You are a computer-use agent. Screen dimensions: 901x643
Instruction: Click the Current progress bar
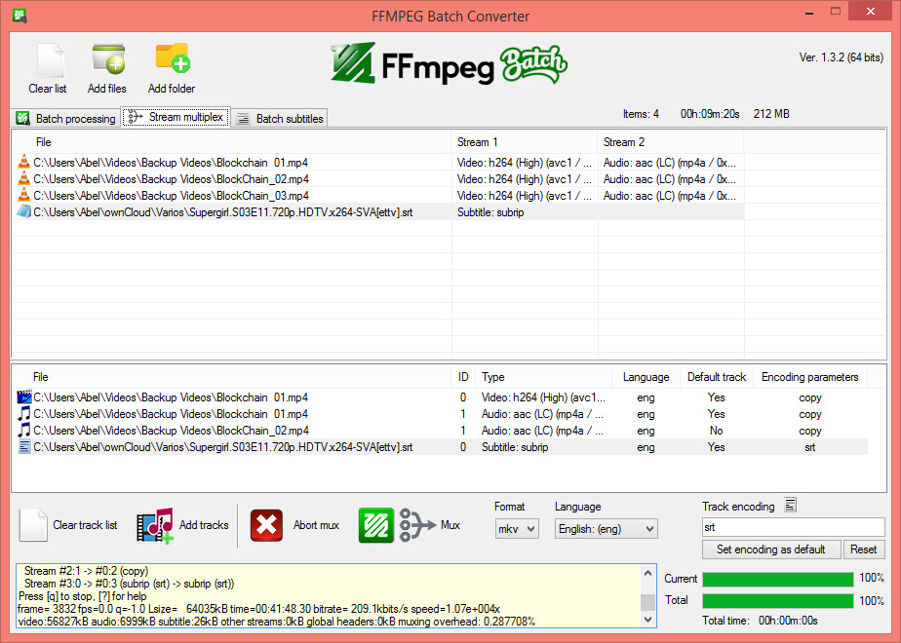[x=778, y=580]
